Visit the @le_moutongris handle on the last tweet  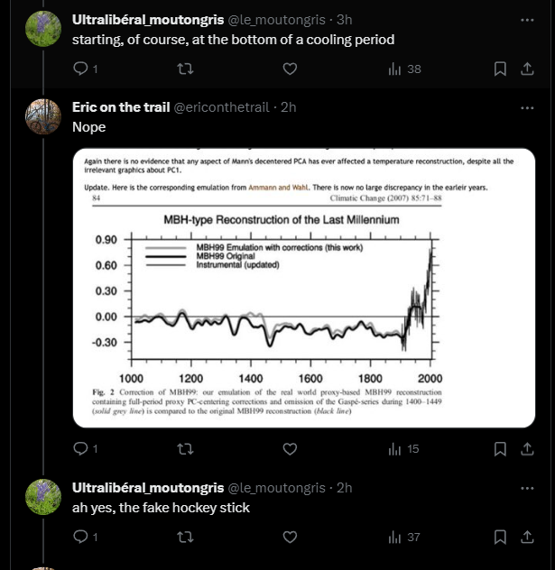276,488
